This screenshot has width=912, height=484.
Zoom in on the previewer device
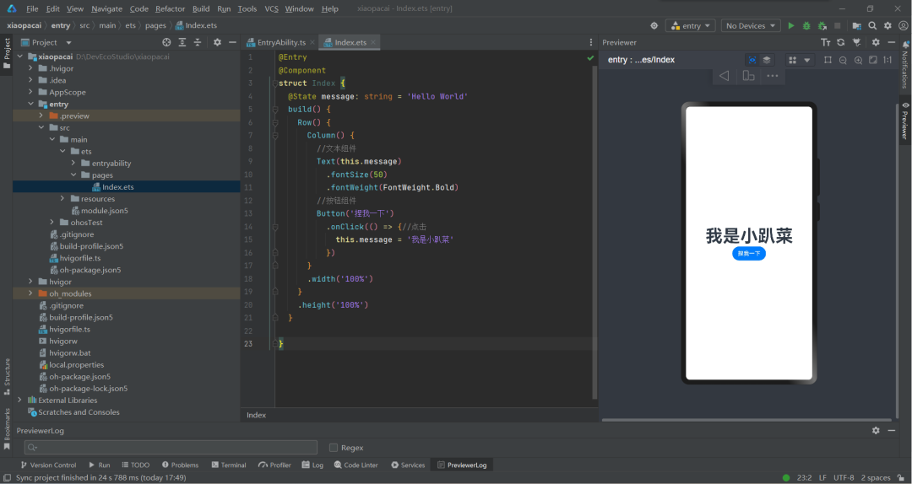pos(858,60)
